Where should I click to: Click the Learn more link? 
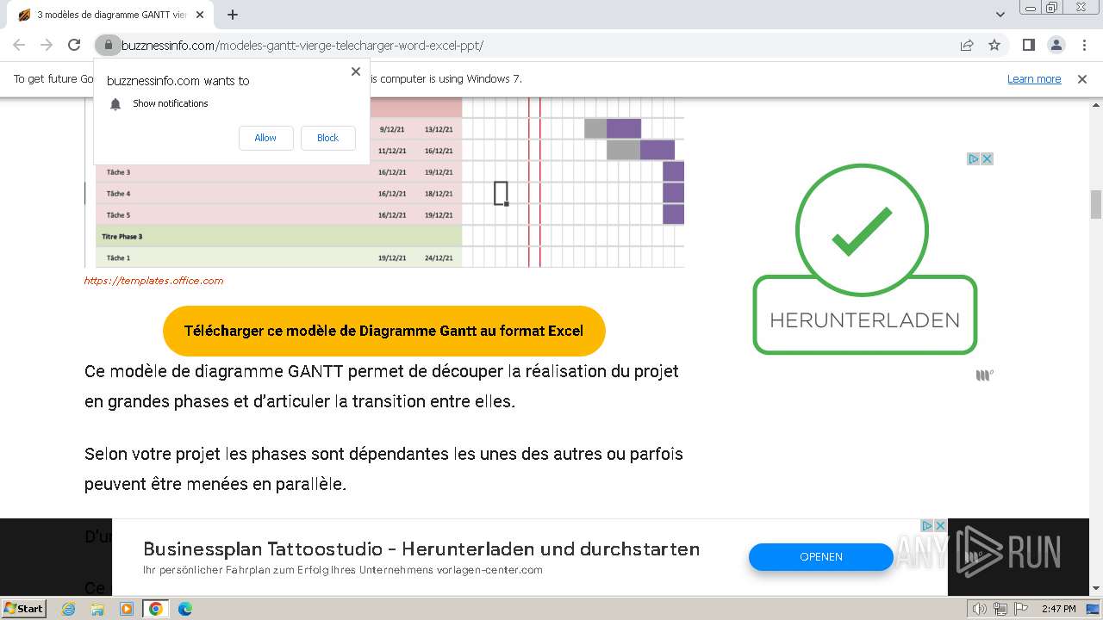point(1034,78)
